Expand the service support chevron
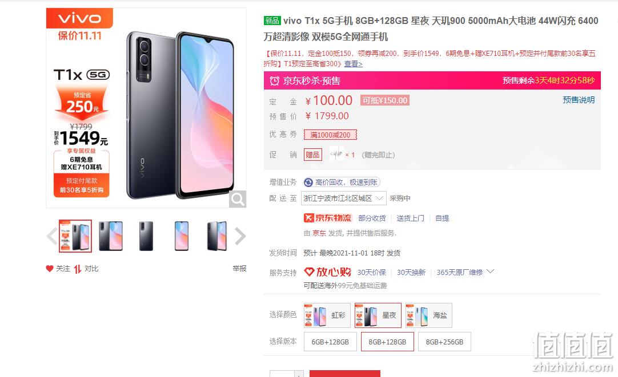 (x=490, y=271)
